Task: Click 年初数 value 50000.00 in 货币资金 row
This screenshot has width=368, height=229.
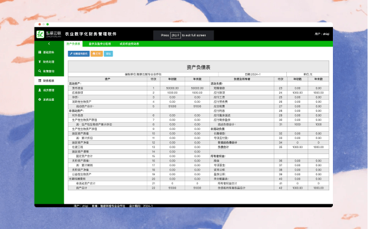Action: click(x=172, y=88)
